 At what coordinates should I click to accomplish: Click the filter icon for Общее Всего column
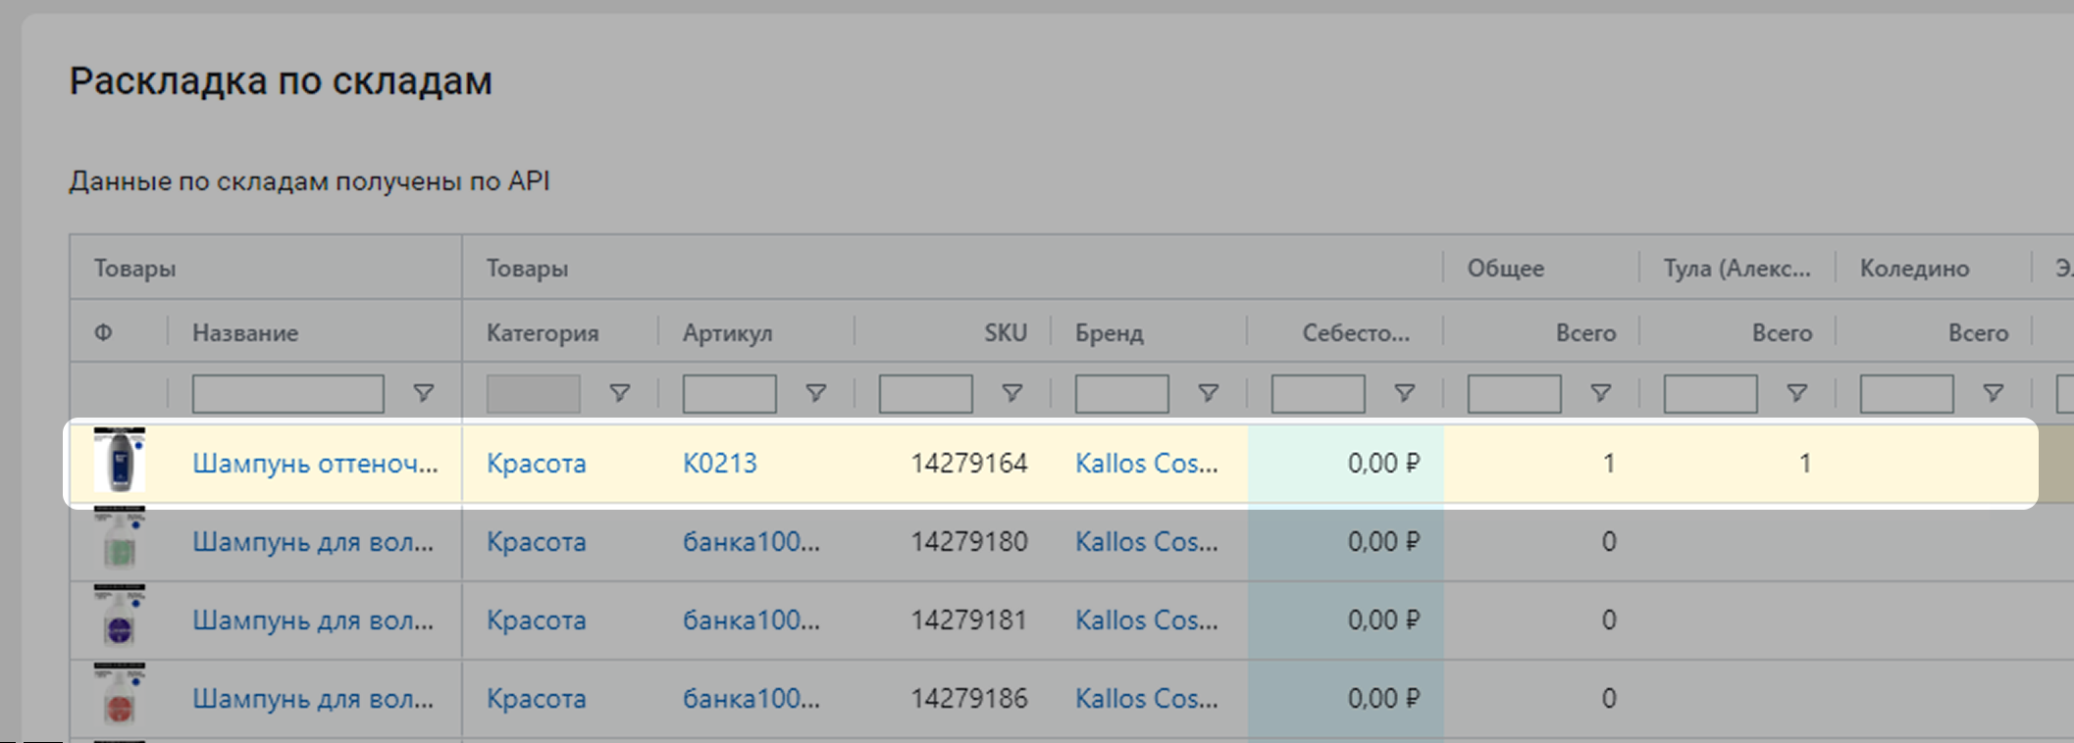[x=1600, y=393]
